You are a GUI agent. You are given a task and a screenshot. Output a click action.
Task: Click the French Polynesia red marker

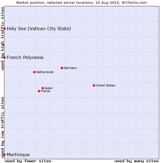pyautogui.click(x=4, y=57)
